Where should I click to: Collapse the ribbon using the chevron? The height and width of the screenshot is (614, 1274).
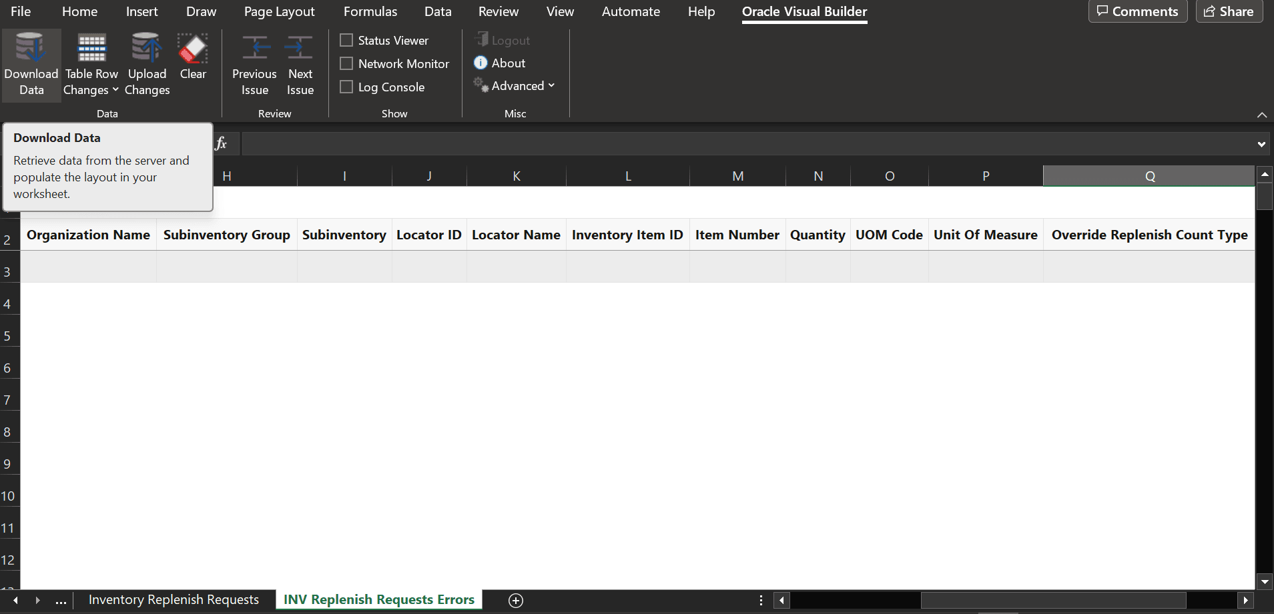(x=1262, y=115)
